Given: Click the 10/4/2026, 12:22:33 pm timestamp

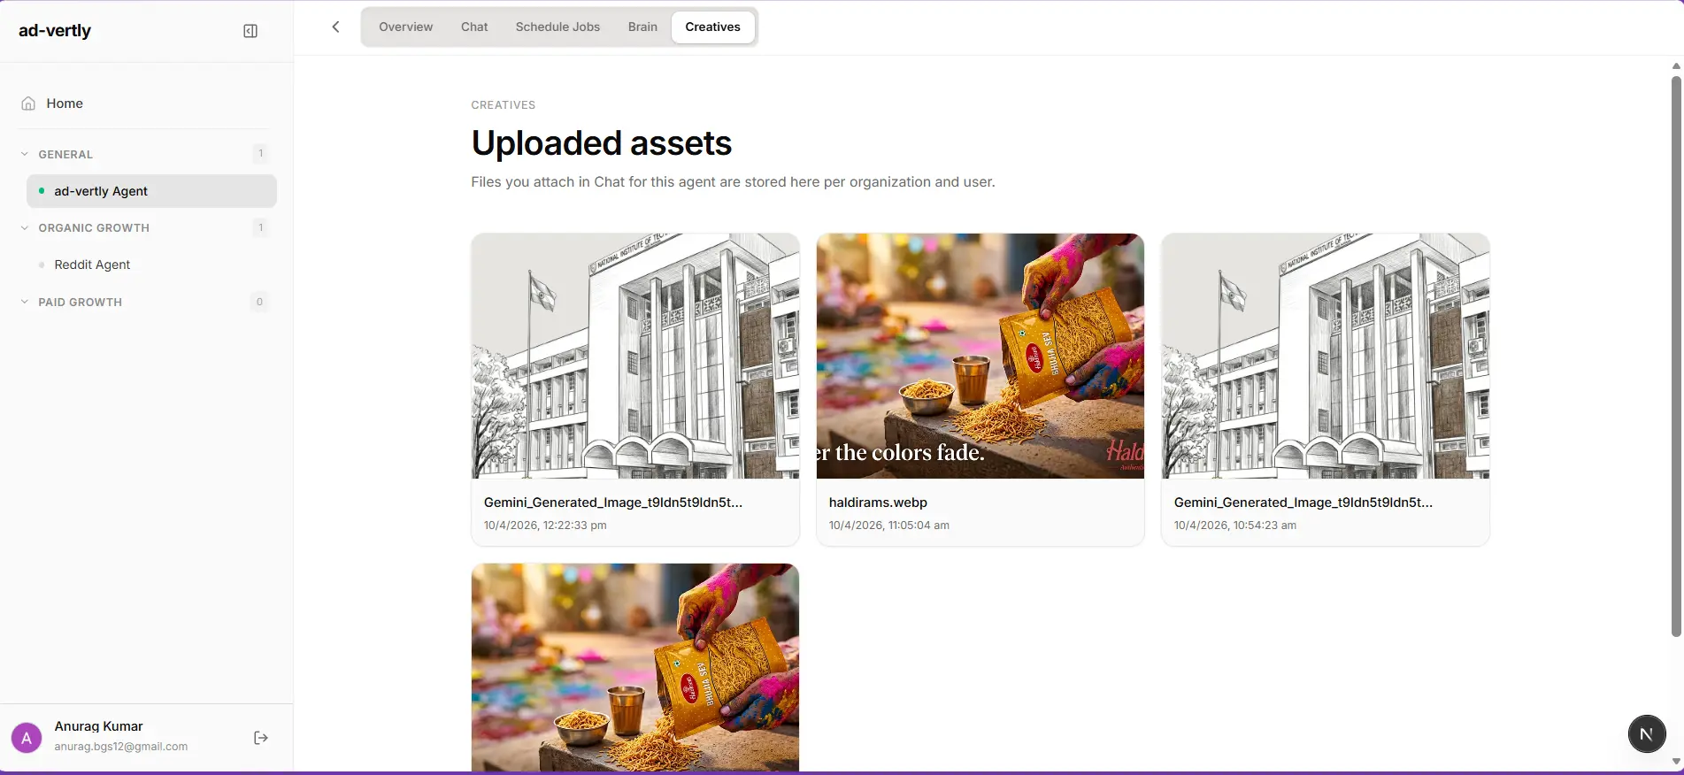Looking at the screenshot, I should 545,526.
